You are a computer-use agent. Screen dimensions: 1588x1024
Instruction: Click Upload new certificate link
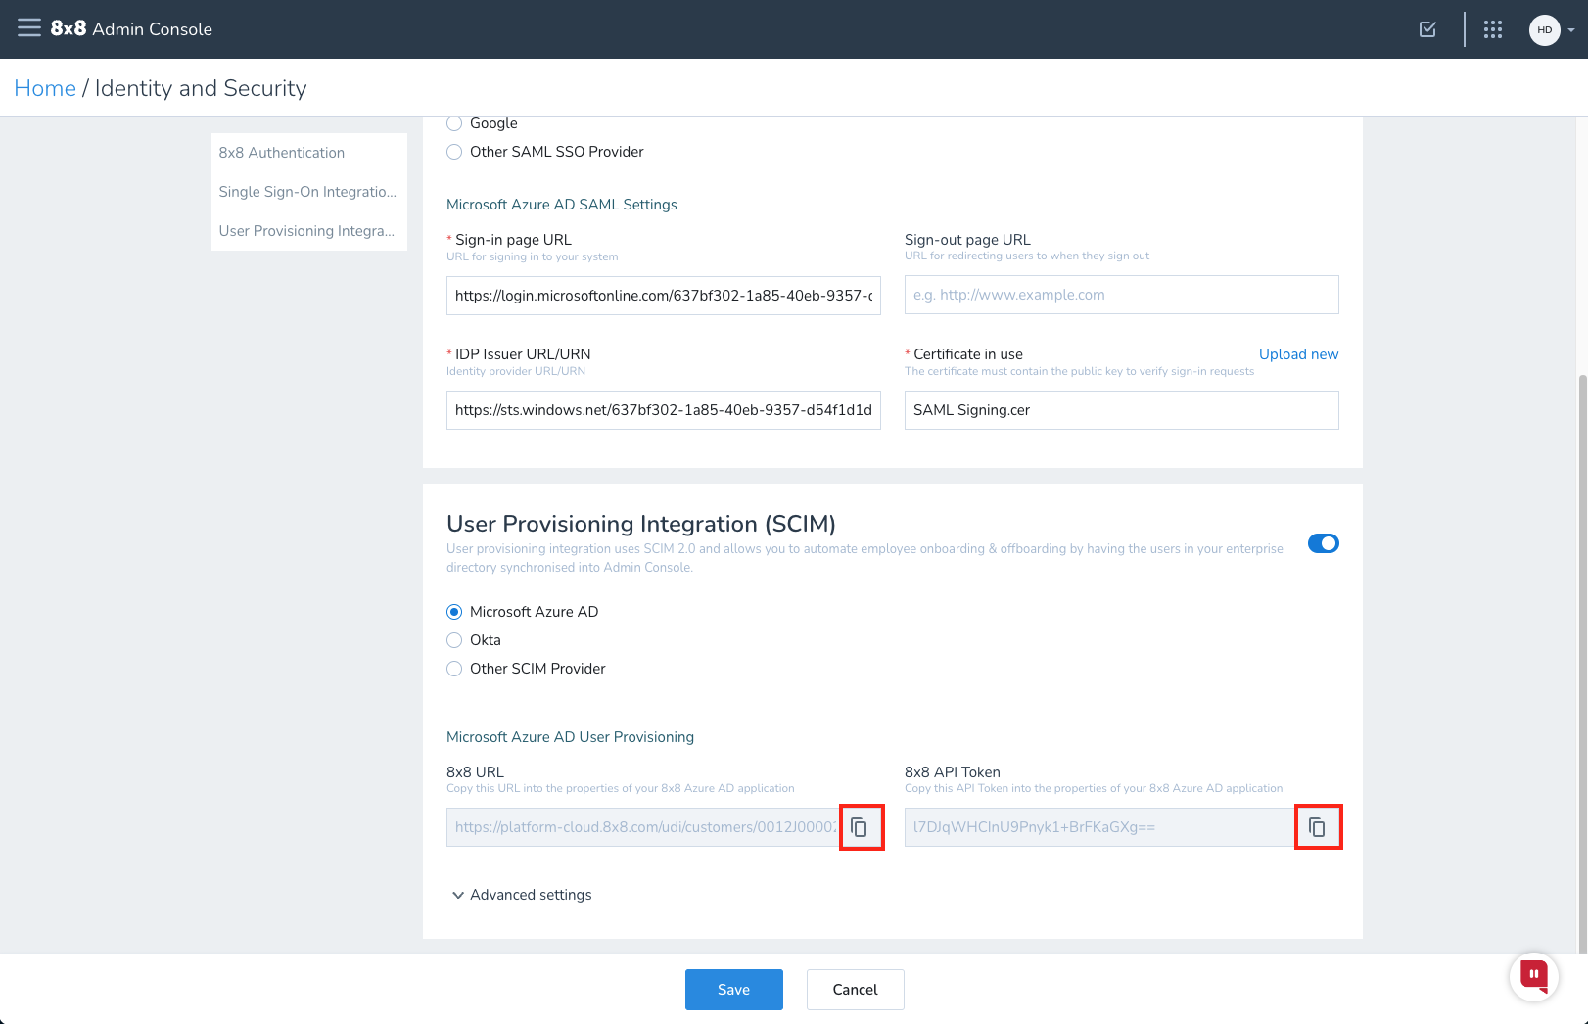[1298, 354]
